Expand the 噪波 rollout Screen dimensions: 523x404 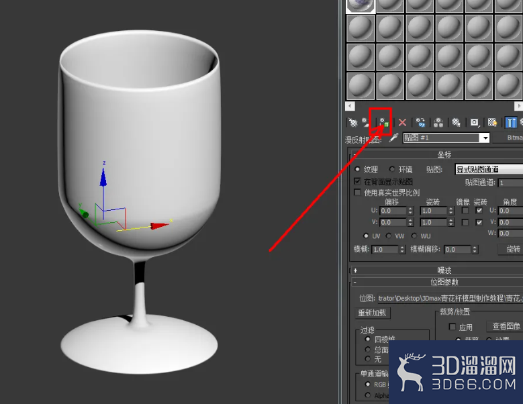point(438,270)
